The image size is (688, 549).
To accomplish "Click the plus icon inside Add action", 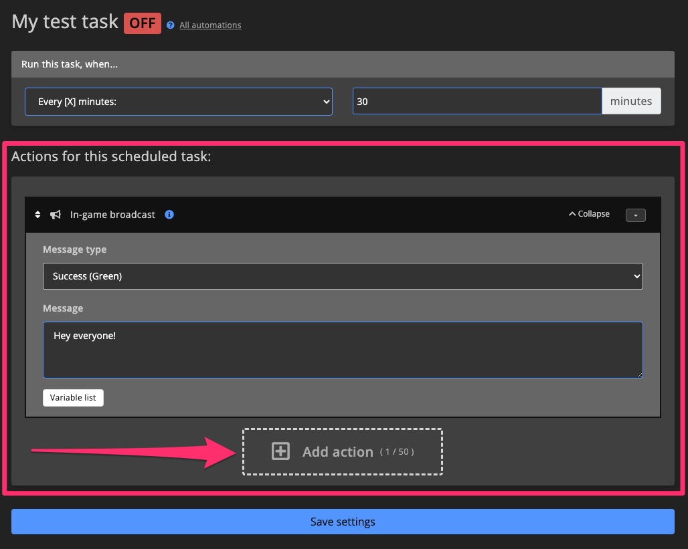I will pyautogui.click(x=280, y=451).
